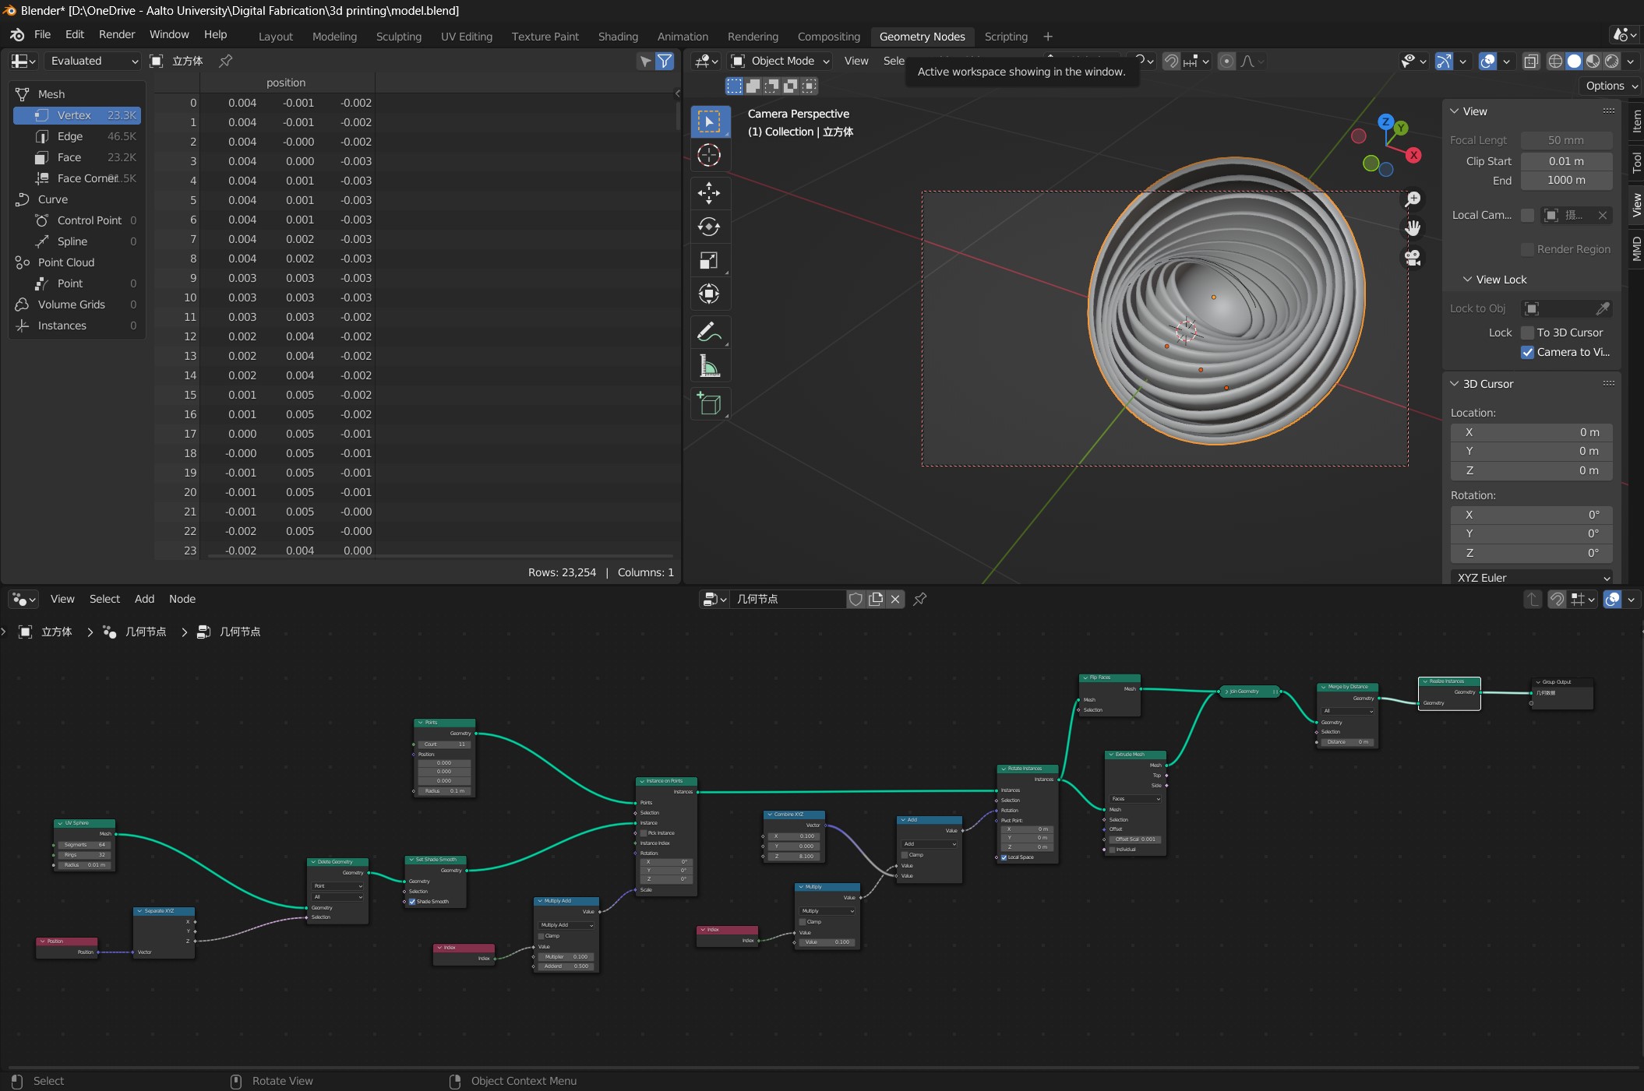Switch to the Shading workspace tab
1644x1091 pixels.
click(x=617, y=37)
